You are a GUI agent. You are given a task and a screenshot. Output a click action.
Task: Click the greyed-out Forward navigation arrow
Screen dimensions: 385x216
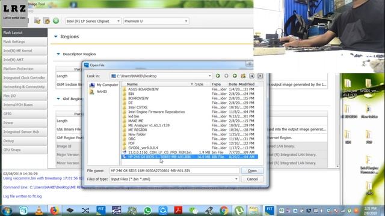tap(226, 76)
